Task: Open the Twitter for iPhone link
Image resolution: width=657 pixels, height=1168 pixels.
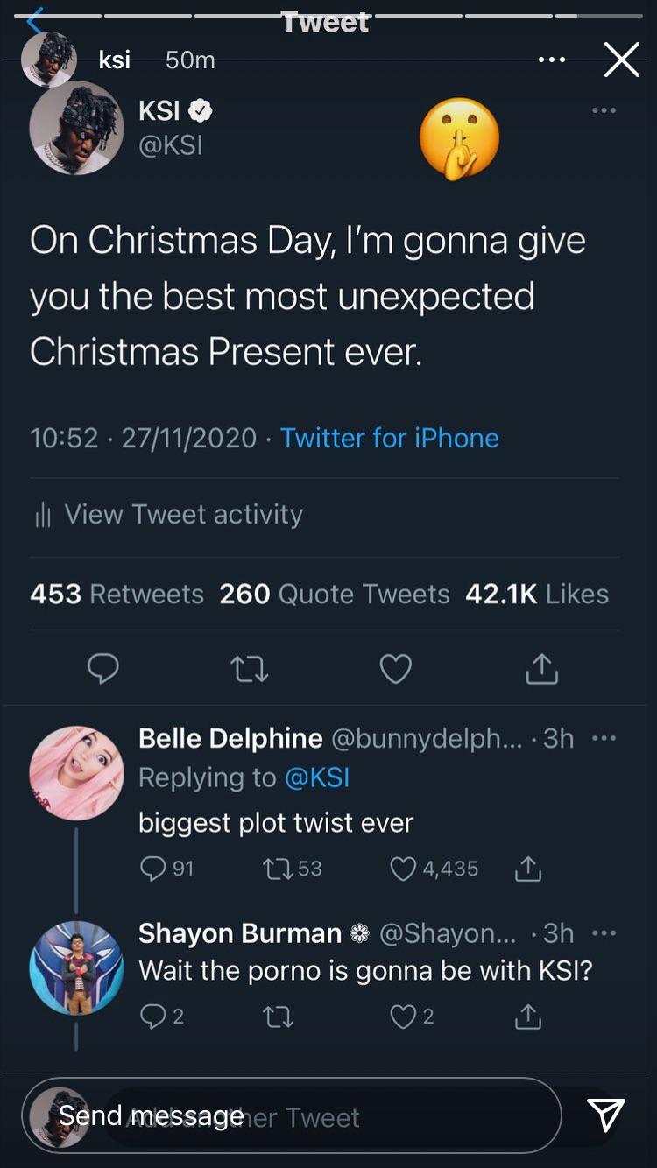Action: pos(389,438)
